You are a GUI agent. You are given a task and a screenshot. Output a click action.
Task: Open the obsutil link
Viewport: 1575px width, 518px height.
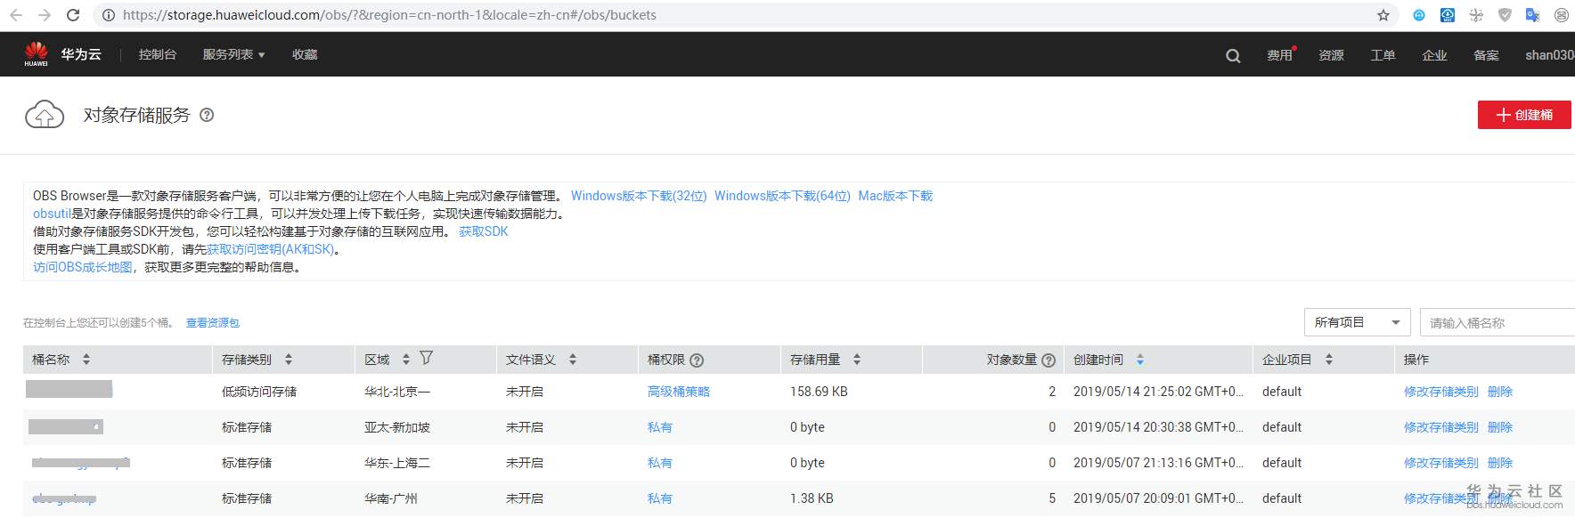[x=52, y=214]
